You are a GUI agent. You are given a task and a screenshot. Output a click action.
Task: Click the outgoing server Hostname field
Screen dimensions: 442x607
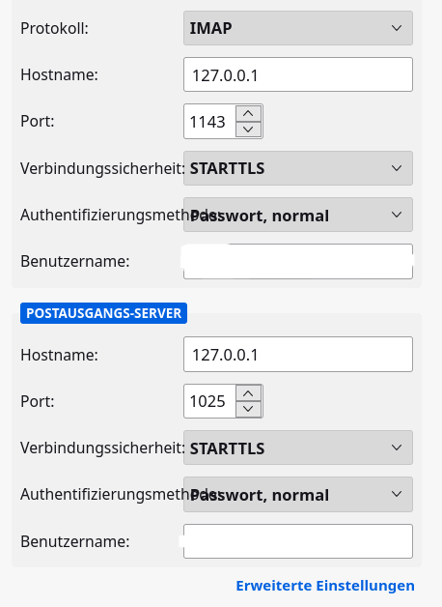click(298, 354)
